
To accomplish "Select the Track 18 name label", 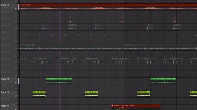I will point(5,45).
